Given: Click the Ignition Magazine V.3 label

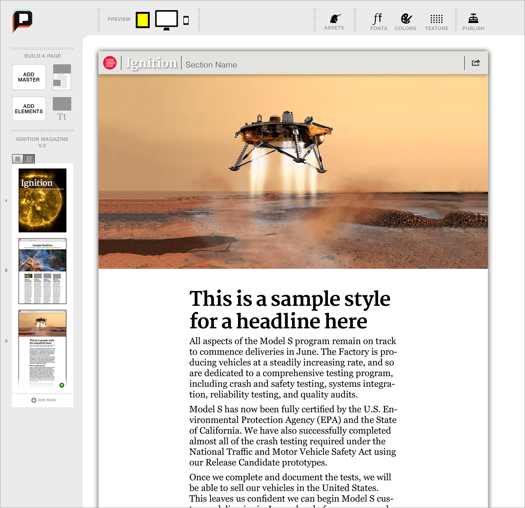Looking at the screenshot, I should pos(42,142).
